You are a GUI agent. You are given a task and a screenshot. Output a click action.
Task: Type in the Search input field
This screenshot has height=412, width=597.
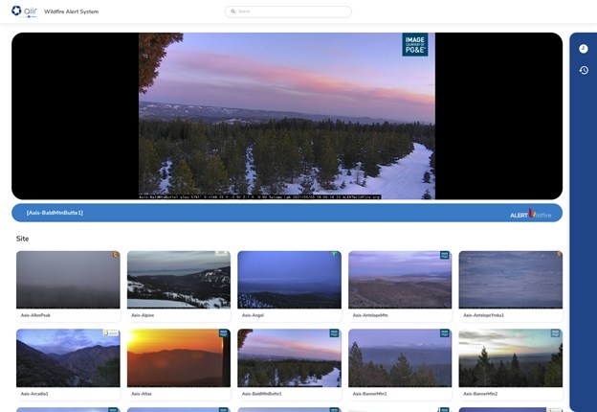click(292, 11)
